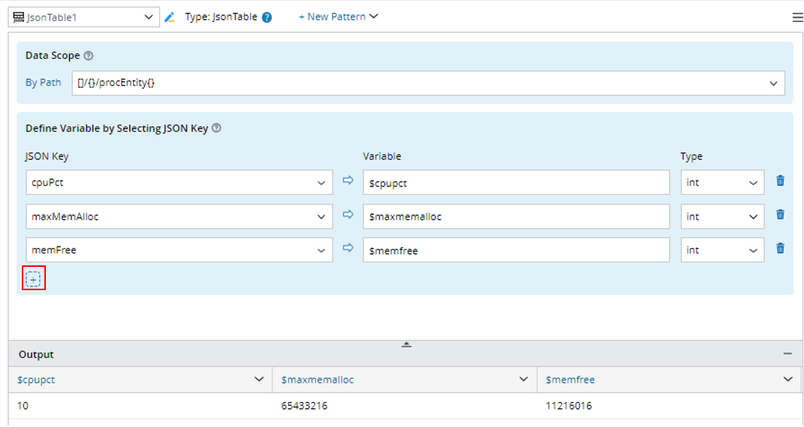Click the $cpupct variable input field
Screen dimensions: 804x427
pyautogui.click(x=516, y=183)
